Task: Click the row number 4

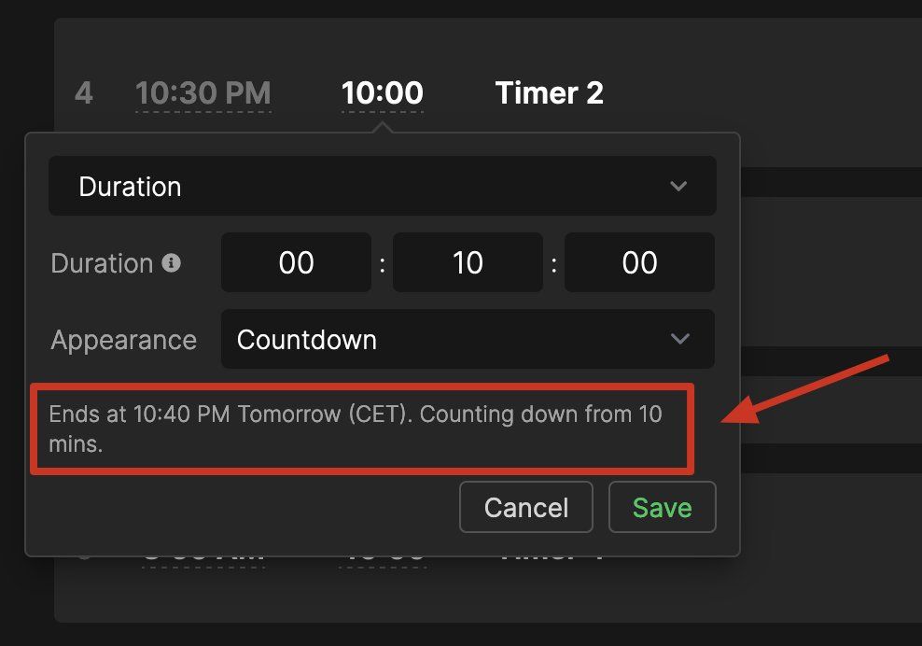Action: coord(84,93)
